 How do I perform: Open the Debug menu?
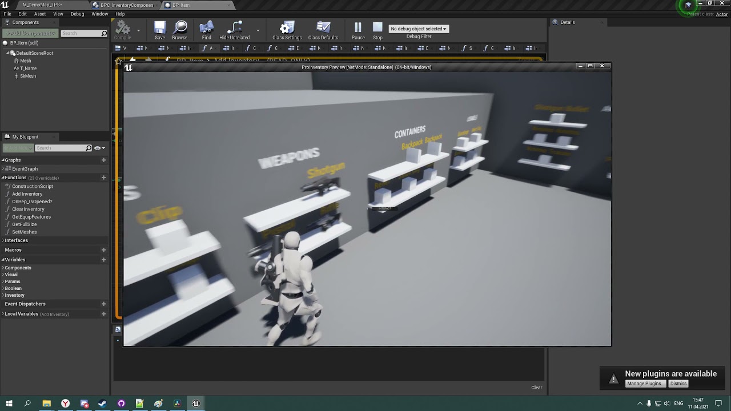77,14
